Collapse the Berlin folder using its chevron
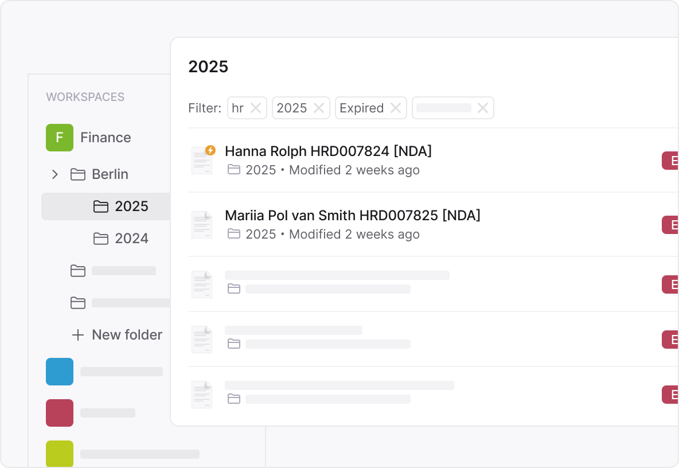Viewport: 679px width, 468px height. tap(54, 174)
